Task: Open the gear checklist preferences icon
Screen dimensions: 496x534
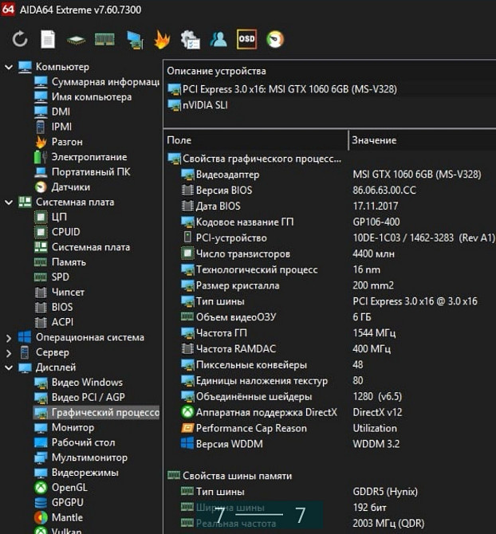Action: pyautogui.click(x=190, y=40)
